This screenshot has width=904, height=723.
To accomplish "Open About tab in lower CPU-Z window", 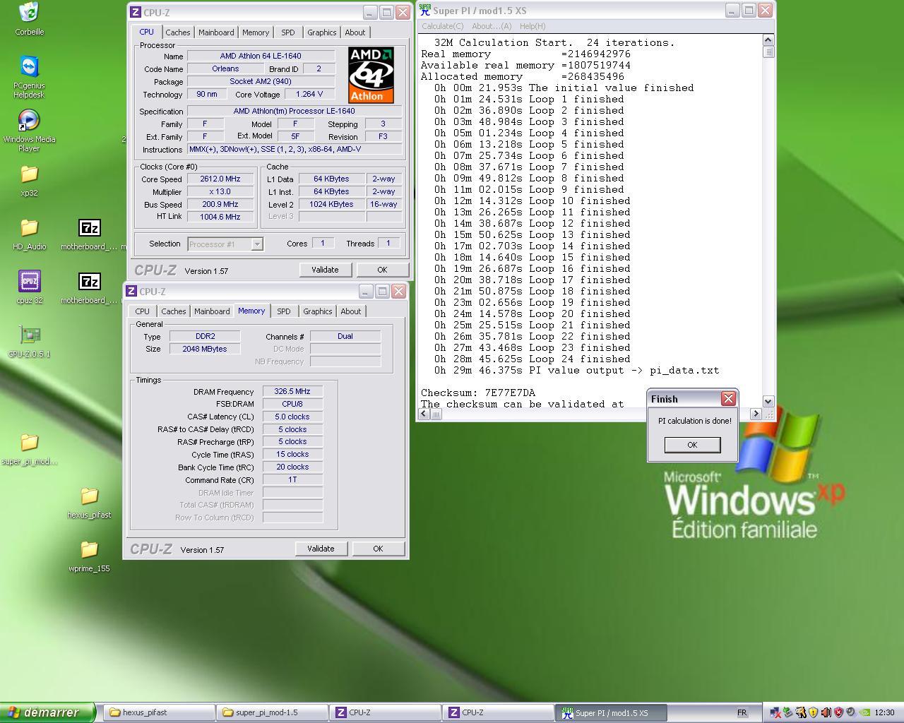I will 351,311.
